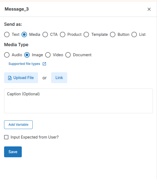Select Image media type

coord(27,55)
